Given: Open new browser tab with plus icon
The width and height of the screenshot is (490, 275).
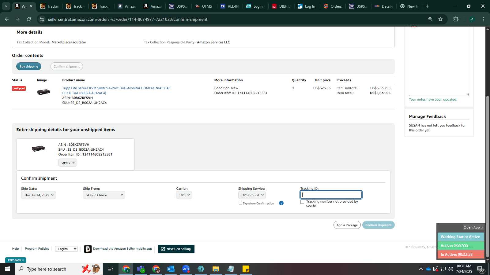Looking at the screenshot, I should (x=427, y=6).
